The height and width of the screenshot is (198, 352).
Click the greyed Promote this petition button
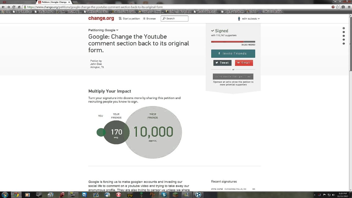[x=233, y=76]
